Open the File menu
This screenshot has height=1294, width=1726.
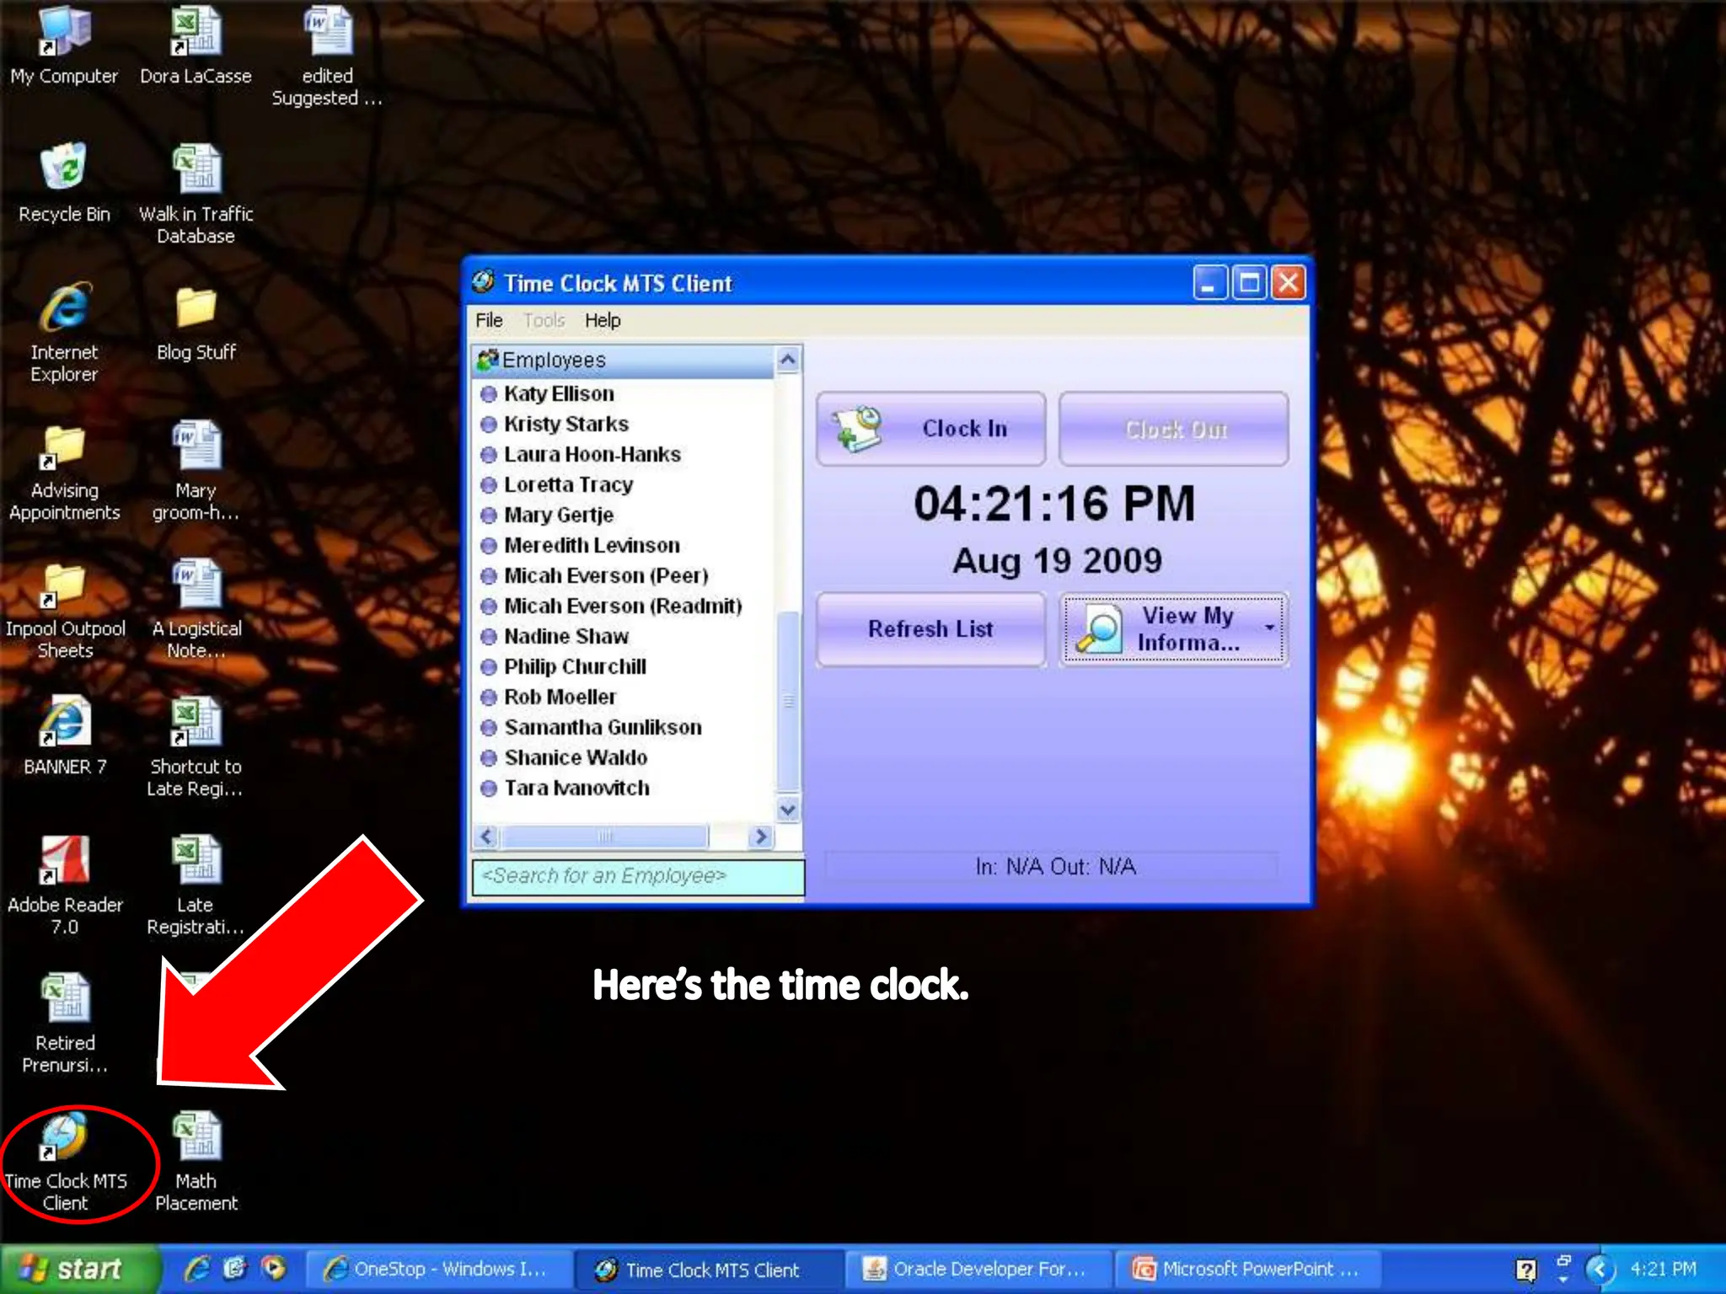click(x=489, y=320)
